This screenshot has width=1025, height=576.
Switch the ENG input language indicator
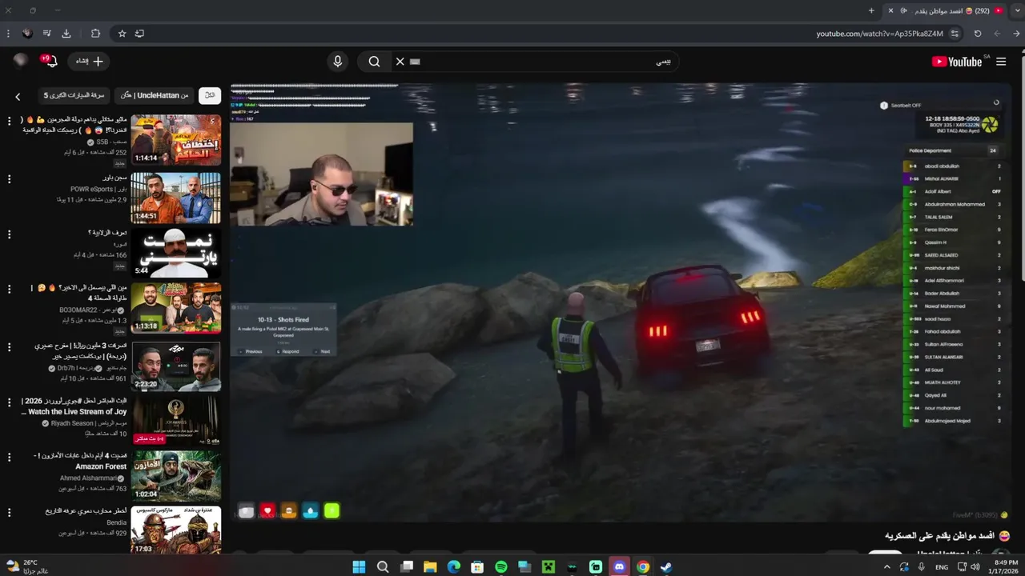coord(942,566)
